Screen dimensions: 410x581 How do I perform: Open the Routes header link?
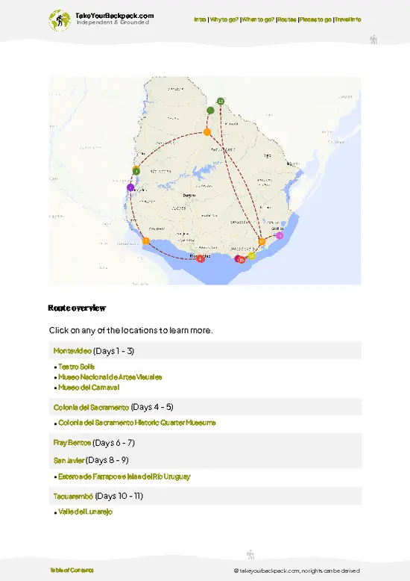click(x=287, y=19)
